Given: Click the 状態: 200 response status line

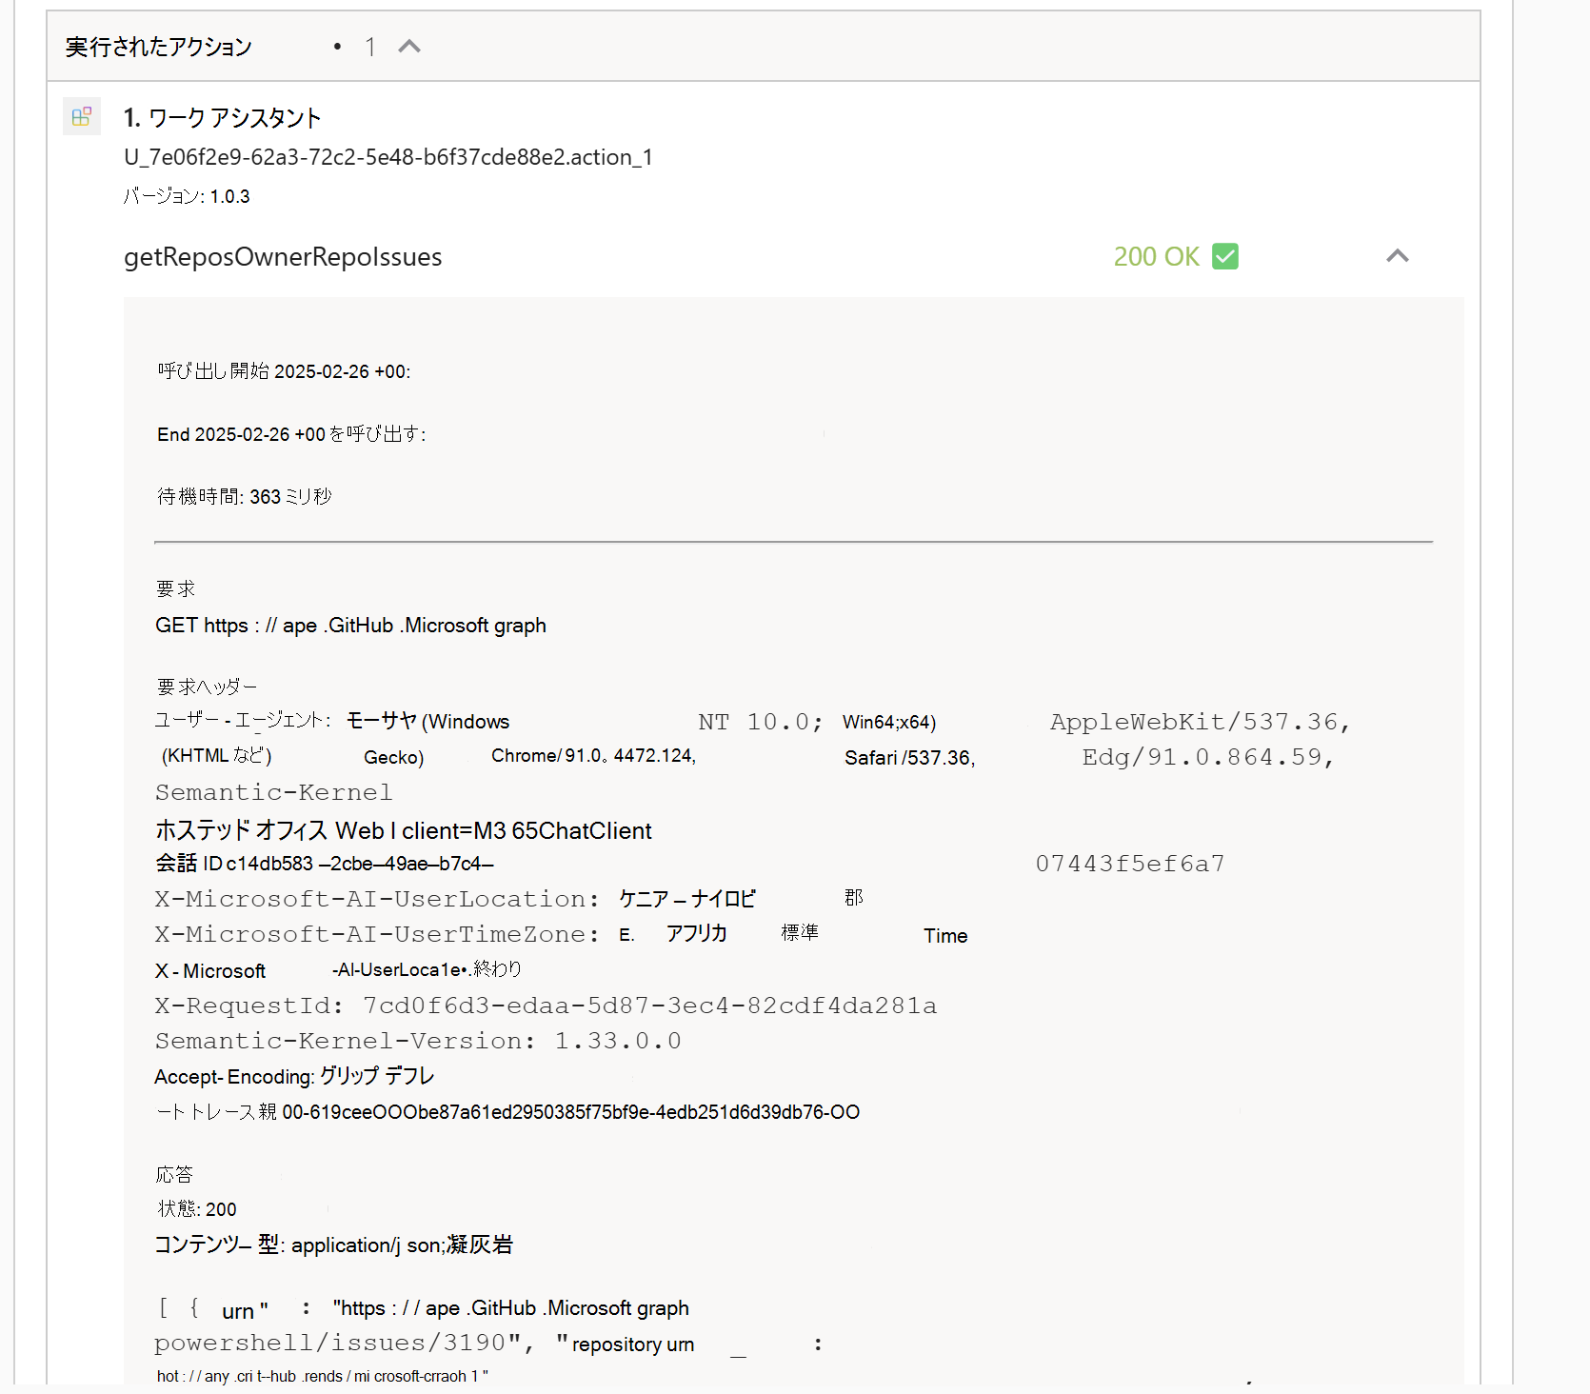Looking at the screenshot, I should (x=195, y=1208).
